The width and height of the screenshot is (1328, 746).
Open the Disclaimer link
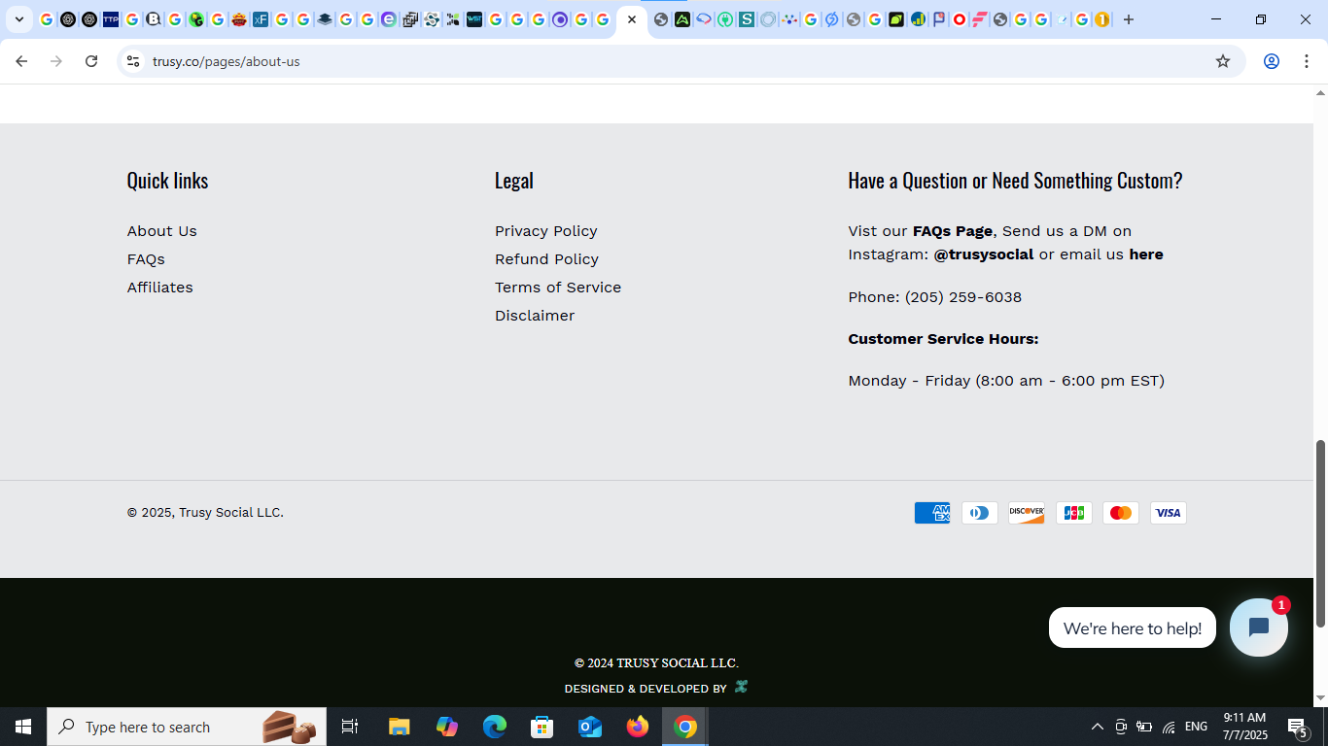535,316
